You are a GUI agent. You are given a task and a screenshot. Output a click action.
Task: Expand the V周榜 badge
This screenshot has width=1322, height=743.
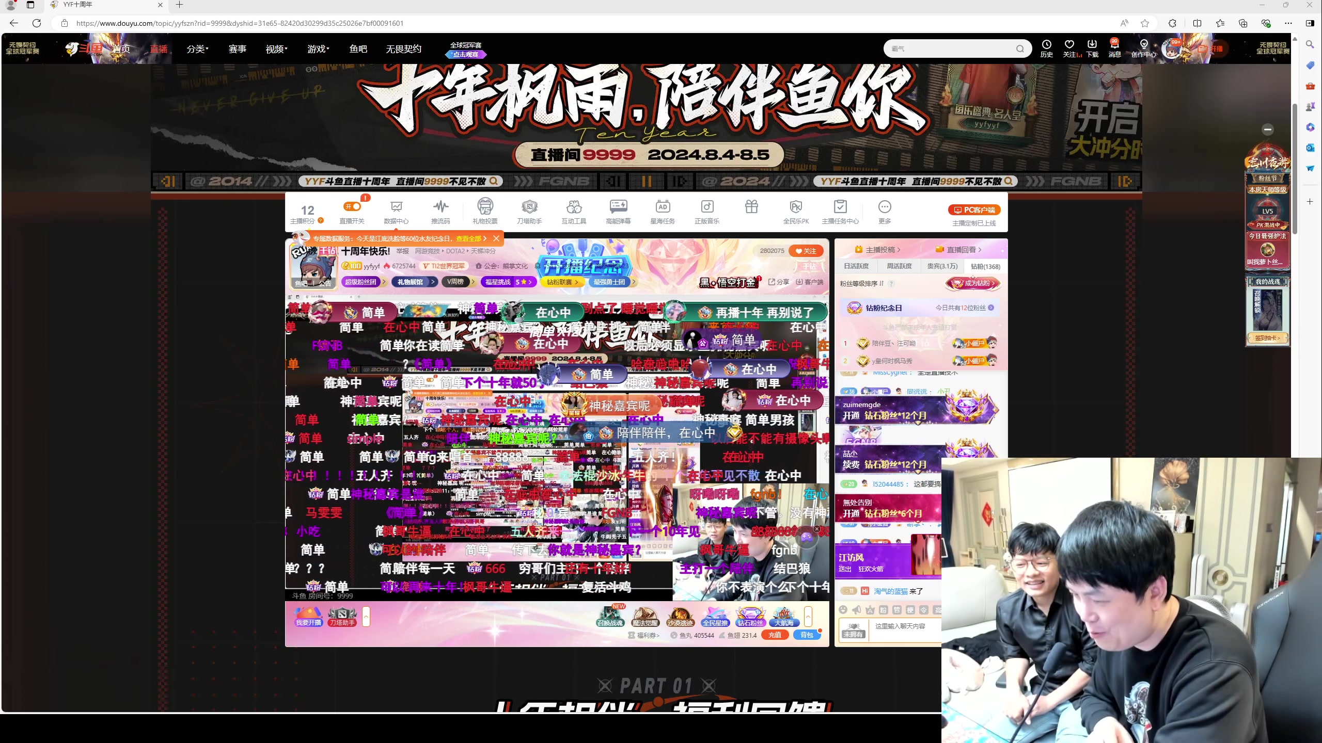click(460, 282)
